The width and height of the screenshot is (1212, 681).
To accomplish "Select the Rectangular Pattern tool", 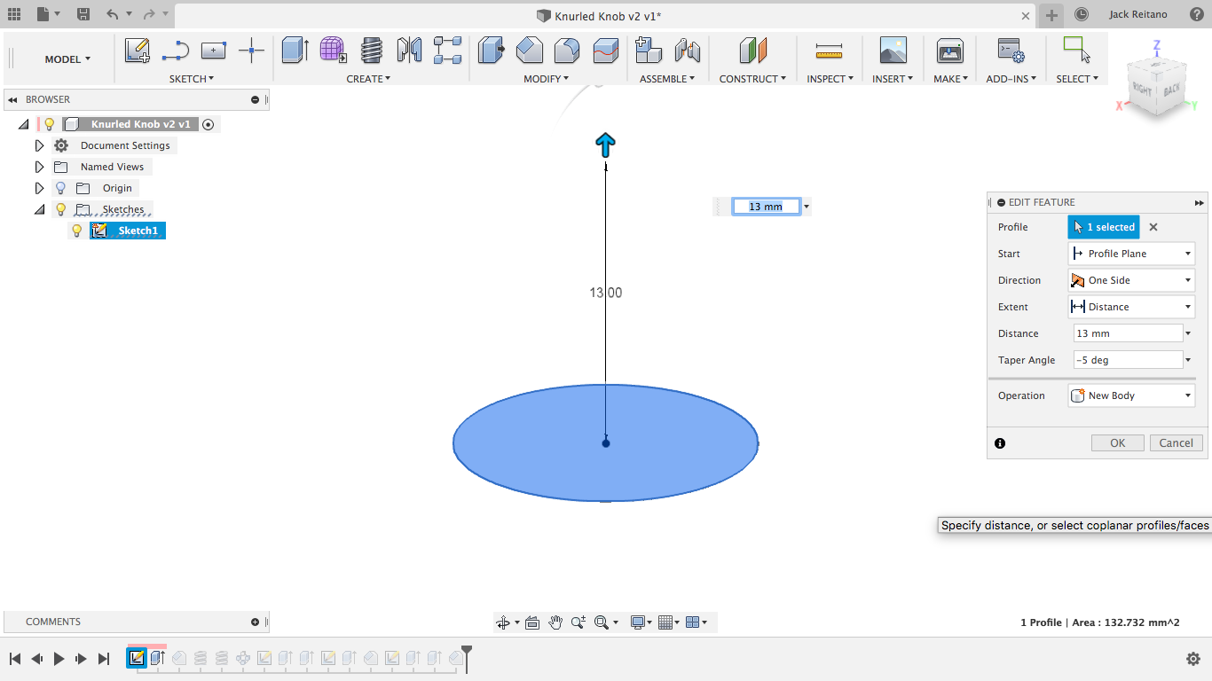I will 448,51.
